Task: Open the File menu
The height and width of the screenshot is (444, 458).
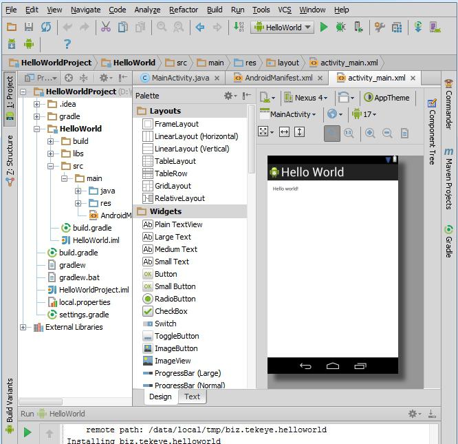Action: 11,10
